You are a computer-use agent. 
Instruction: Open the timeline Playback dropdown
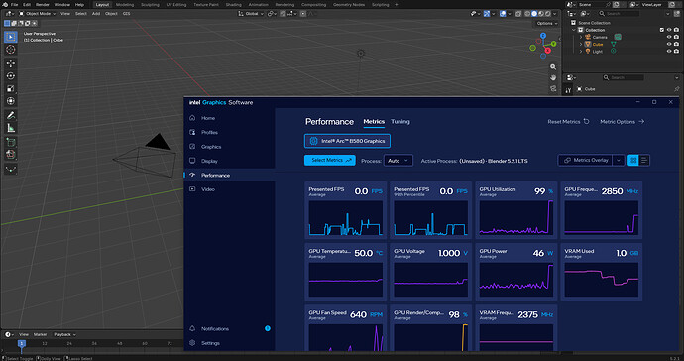(64, 334)
